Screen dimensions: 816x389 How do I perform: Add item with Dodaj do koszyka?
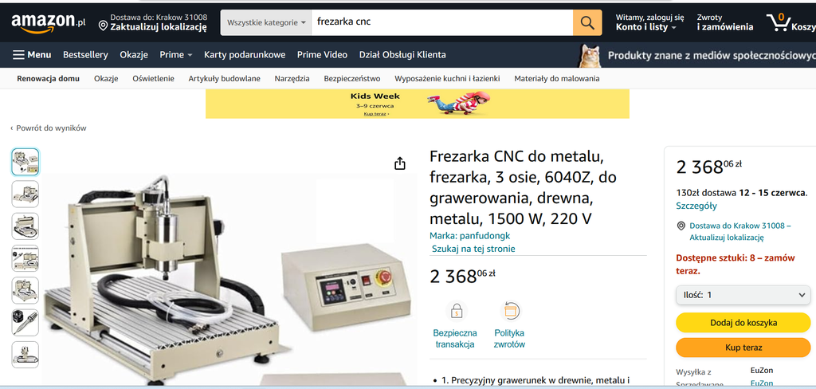tap(743, 322)
